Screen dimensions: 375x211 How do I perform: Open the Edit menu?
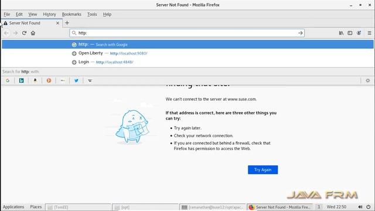pos(19,14)
